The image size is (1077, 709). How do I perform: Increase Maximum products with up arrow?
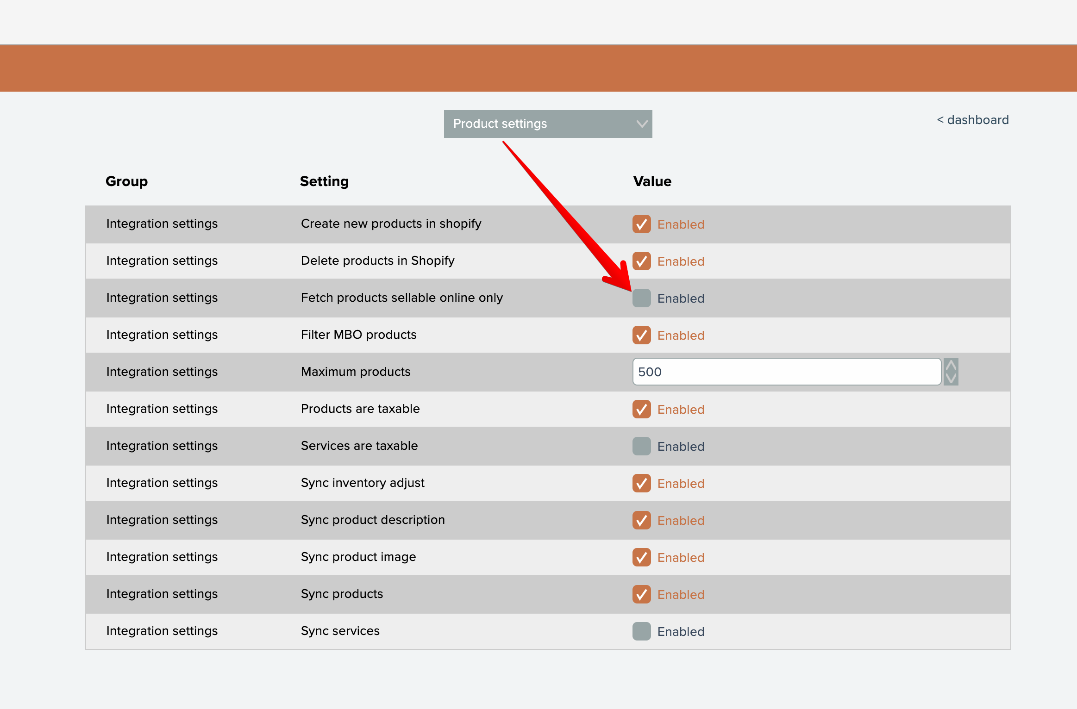click(x=951, y=365)
